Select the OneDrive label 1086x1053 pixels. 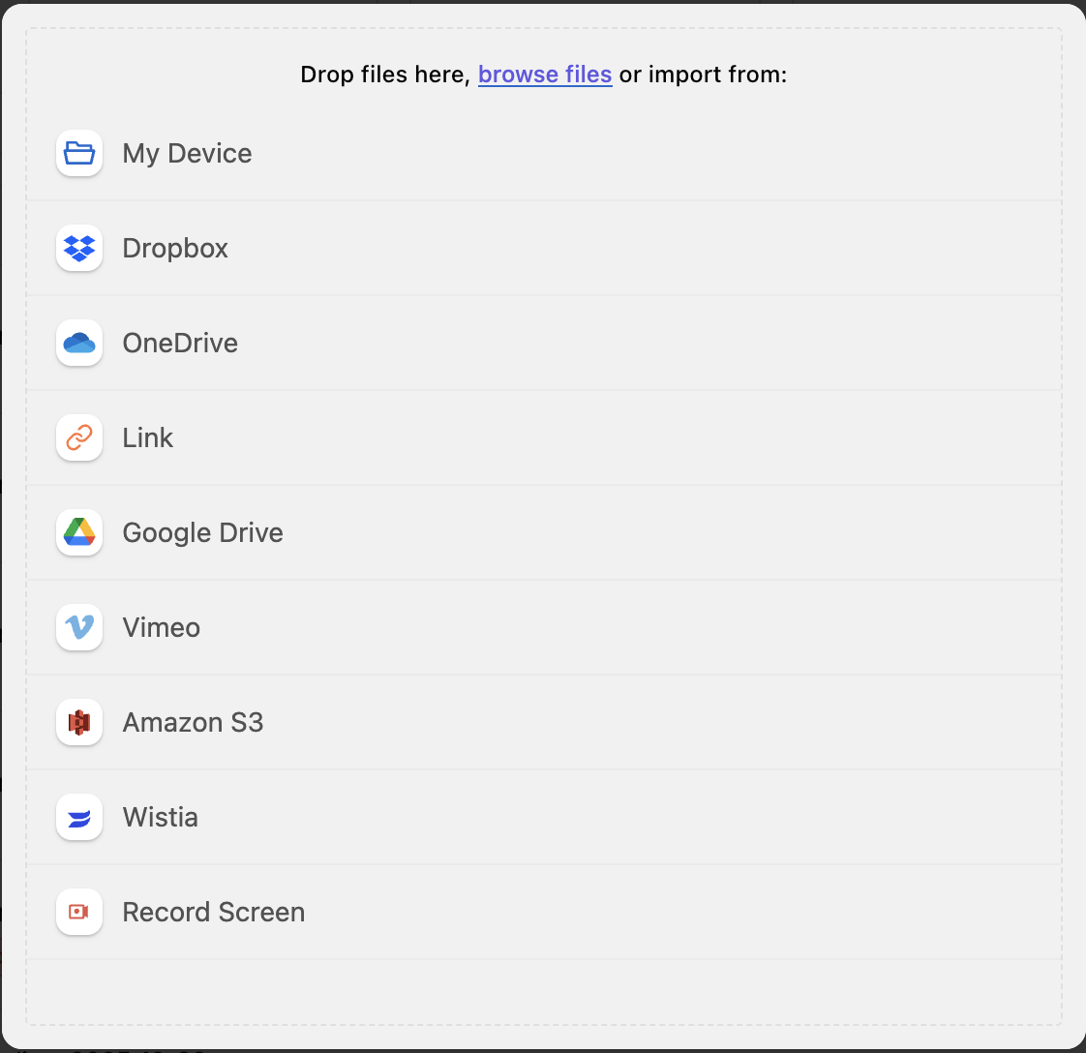tap(180, 343)
